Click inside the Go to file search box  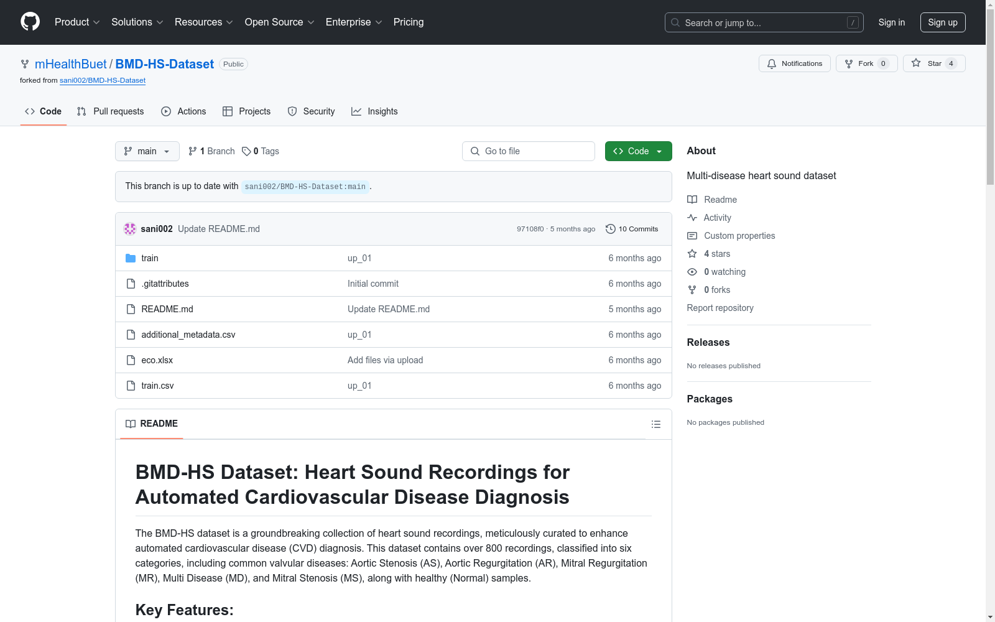pyautogui.click(x=528, y=151)
